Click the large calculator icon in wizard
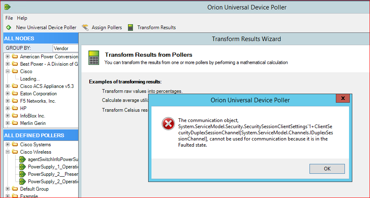The width and height of the screenshot is (370, 198). pyautogui.click(x=94, y=58)
